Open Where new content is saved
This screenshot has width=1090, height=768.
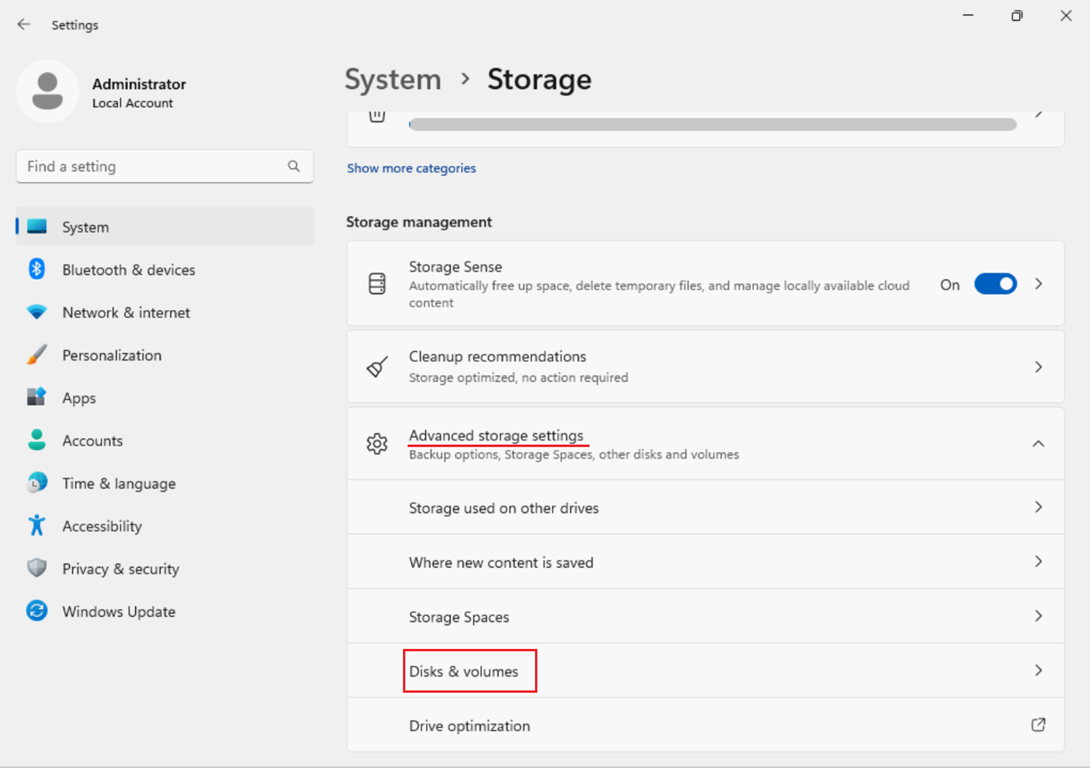pyautogui.click(x=705, y=562)
